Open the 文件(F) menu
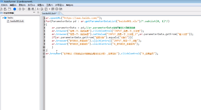Image resolution: width=201 pixels, height=110 pixels. coord(4,5)
